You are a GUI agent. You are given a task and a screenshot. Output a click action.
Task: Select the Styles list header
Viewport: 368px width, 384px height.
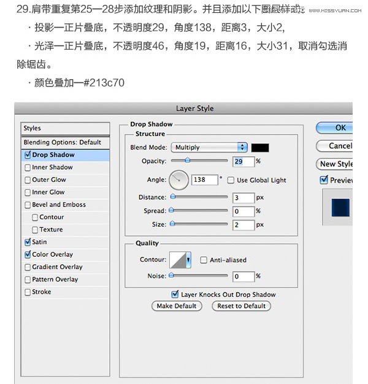click(x=65, y=128)
